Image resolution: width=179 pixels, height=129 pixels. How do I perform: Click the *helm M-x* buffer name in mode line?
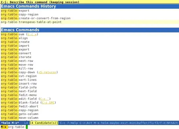coord(10,123)
